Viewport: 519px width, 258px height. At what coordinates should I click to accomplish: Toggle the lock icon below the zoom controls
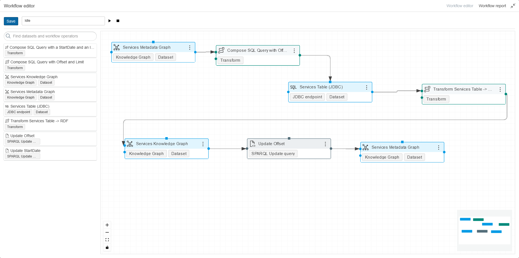click(107, 247)
